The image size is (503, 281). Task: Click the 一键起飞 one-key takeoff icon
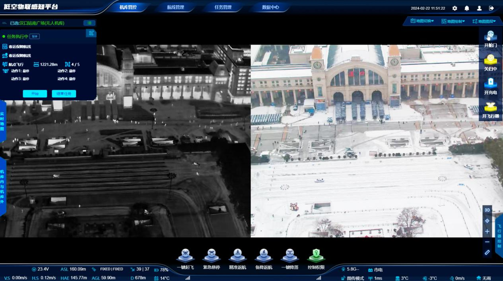pyautogui.click(x=185, y=256)
